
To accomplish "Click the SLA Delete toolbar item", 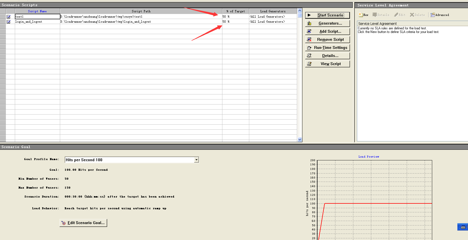I will [x=417, y=15].
